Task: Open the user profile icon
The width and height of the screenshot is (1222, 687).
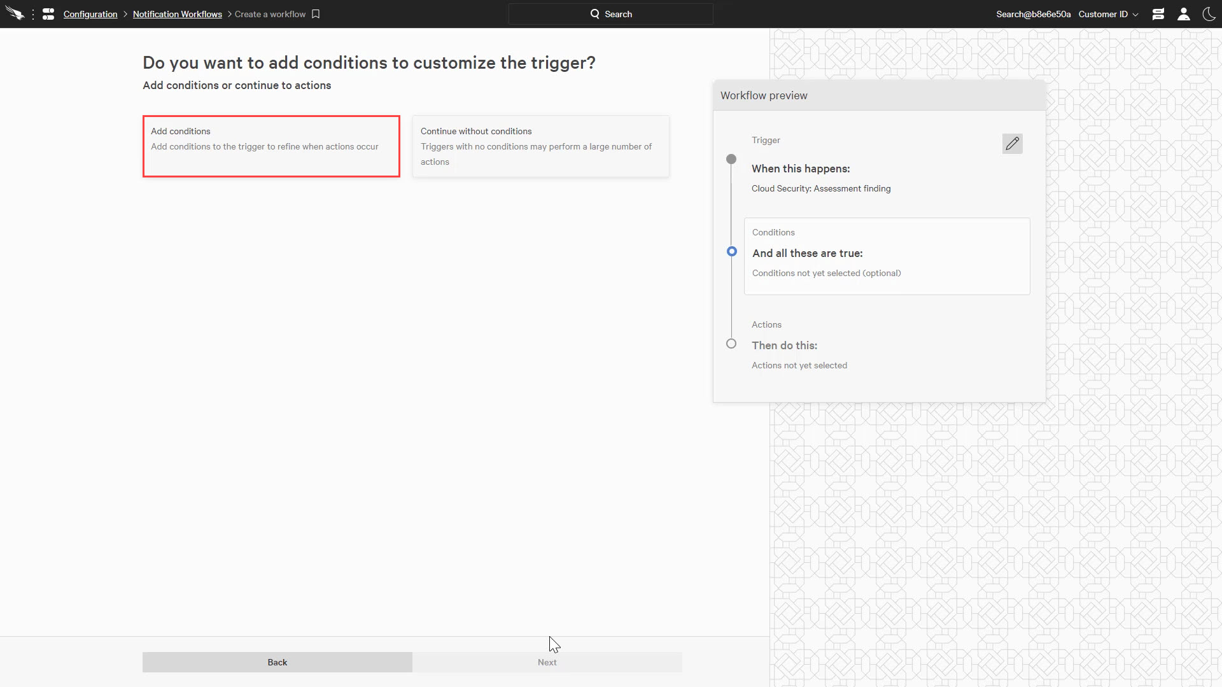Action: coord(1184,14)
